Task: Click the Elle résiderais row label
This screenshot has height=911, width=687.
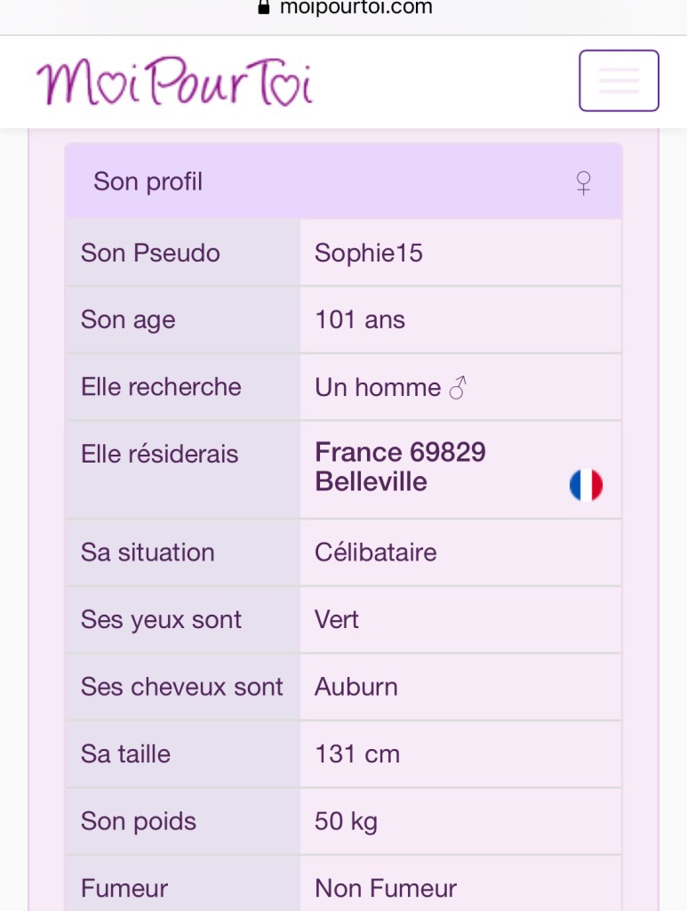Action: pyautogui.click(x=160, y=455)
